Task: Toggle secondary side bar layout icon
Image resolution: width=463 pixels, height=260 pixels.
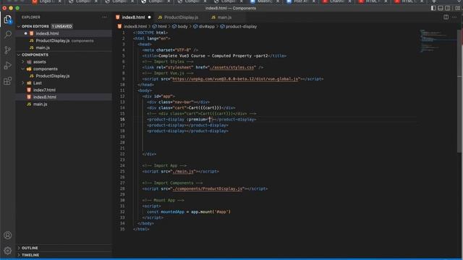Action: pyautogui.click(x=448, y=8)
